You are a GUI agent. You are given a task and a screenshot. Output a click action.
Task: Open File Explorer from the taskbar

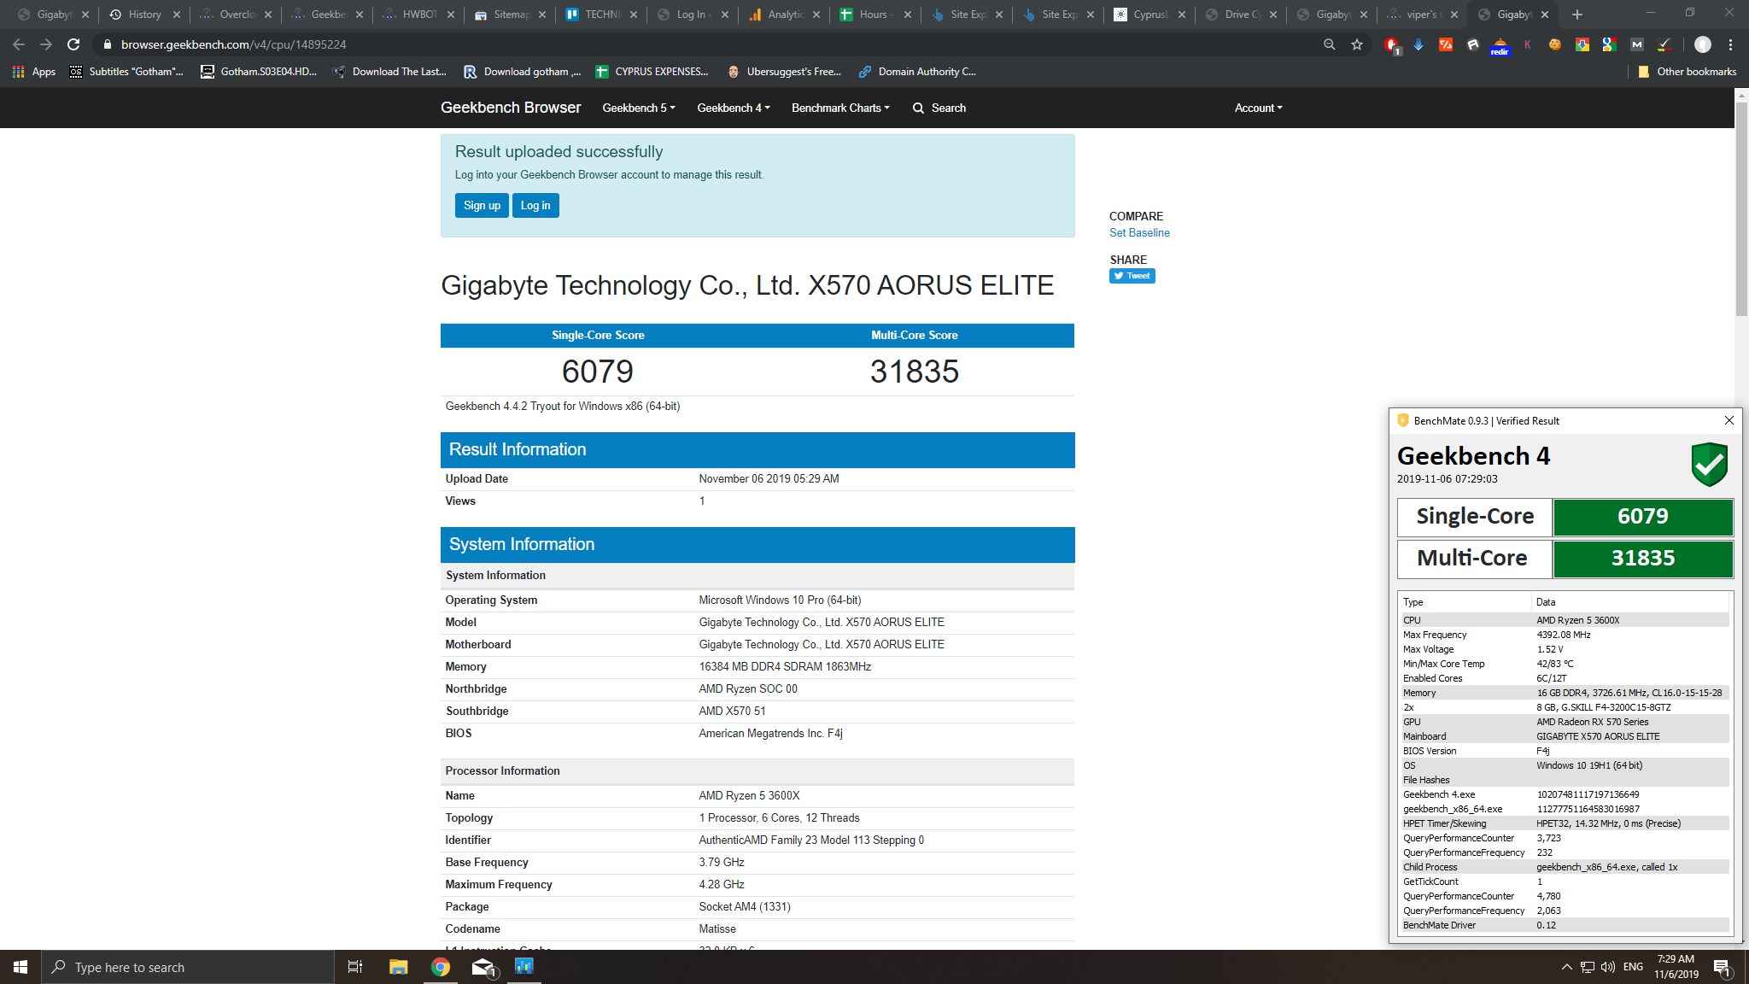click(x=398, y=967)
